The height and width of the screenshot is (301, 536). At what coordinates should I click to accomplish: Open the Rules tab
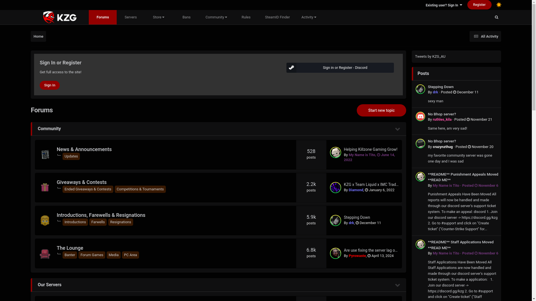[246, 17]
